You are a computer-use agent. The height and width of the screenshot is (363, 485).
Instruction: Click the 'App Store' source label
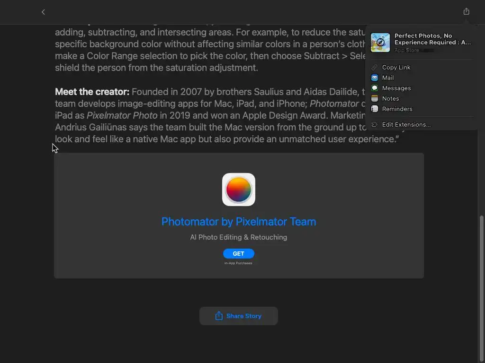[406, 50]
